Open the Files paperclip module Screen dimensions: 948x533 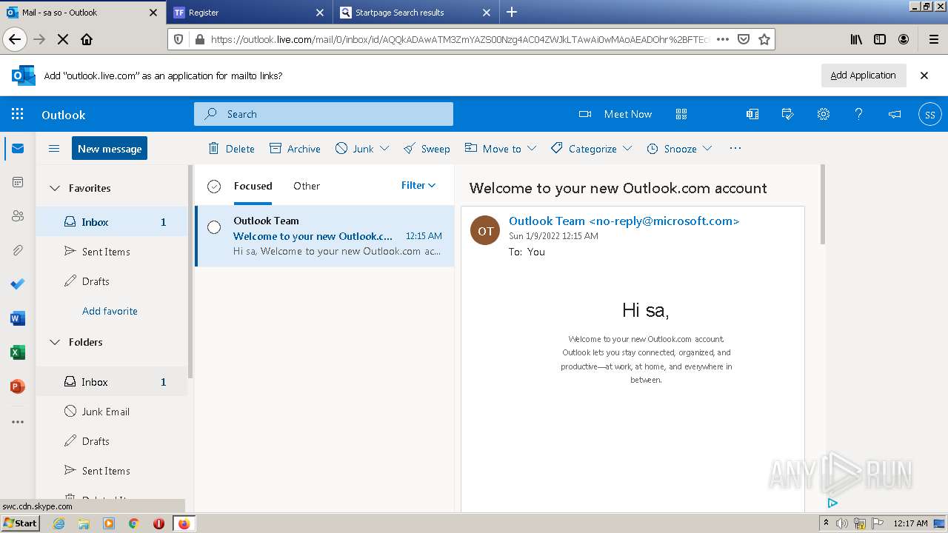tap(18, 250)
